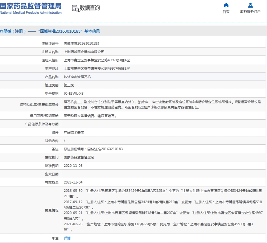Open the 政务服务门户 user portal icon

(250, 5)
